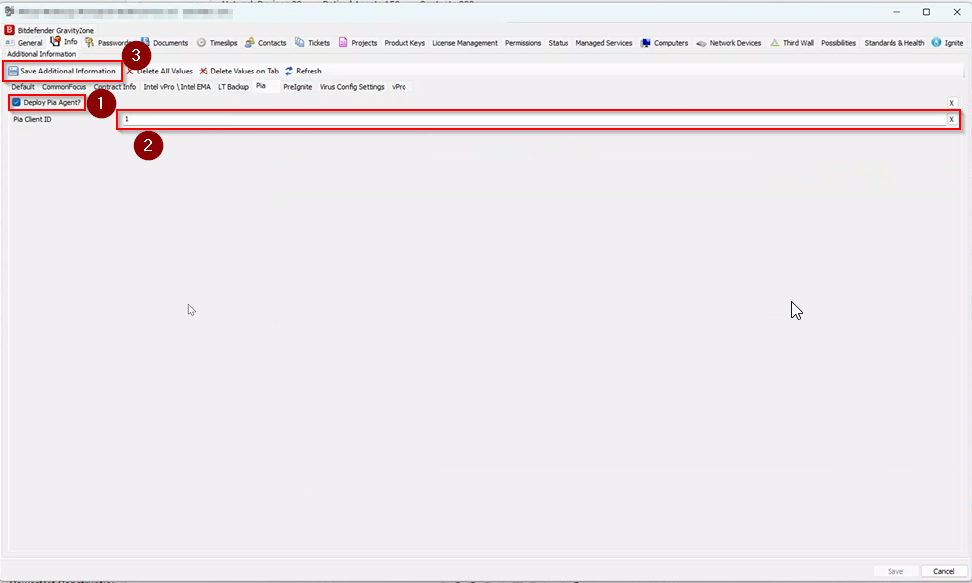Switch to the Info tab

[x=64, y=42]
